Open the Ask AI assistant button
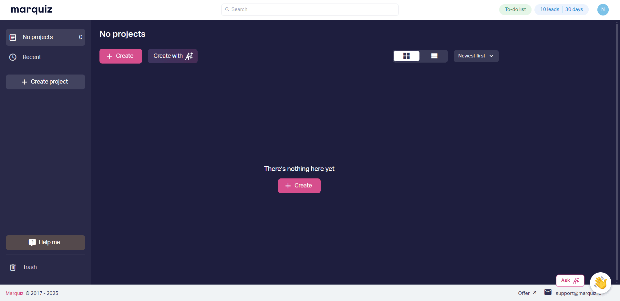The width and height of the screenshot is (620, 301). [x=570, y=281]
